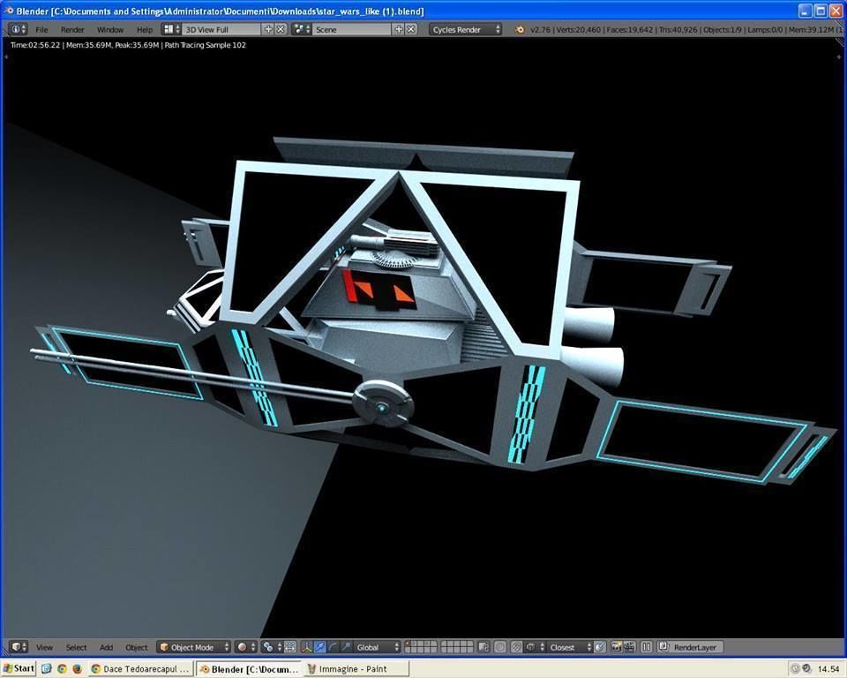Viewport: 847px width, 678px height.
Task: Click the first button in second layer block
Action: click(x=444, y=644)
